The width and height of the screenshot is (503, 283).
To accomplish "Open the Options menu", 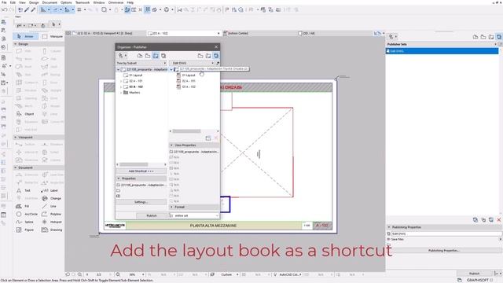I will (66, 2).
